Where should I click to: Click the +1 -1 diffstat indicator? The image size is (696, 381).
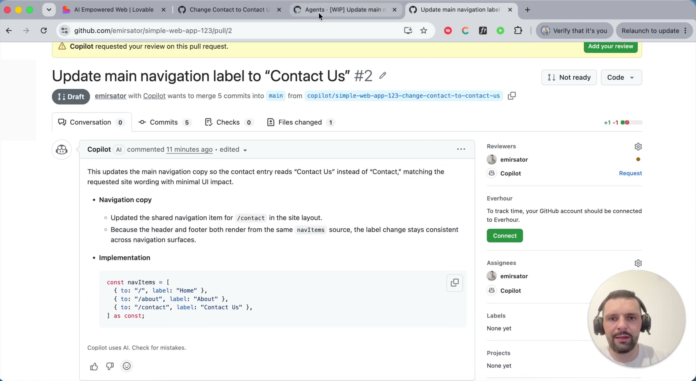click(623, 123)
